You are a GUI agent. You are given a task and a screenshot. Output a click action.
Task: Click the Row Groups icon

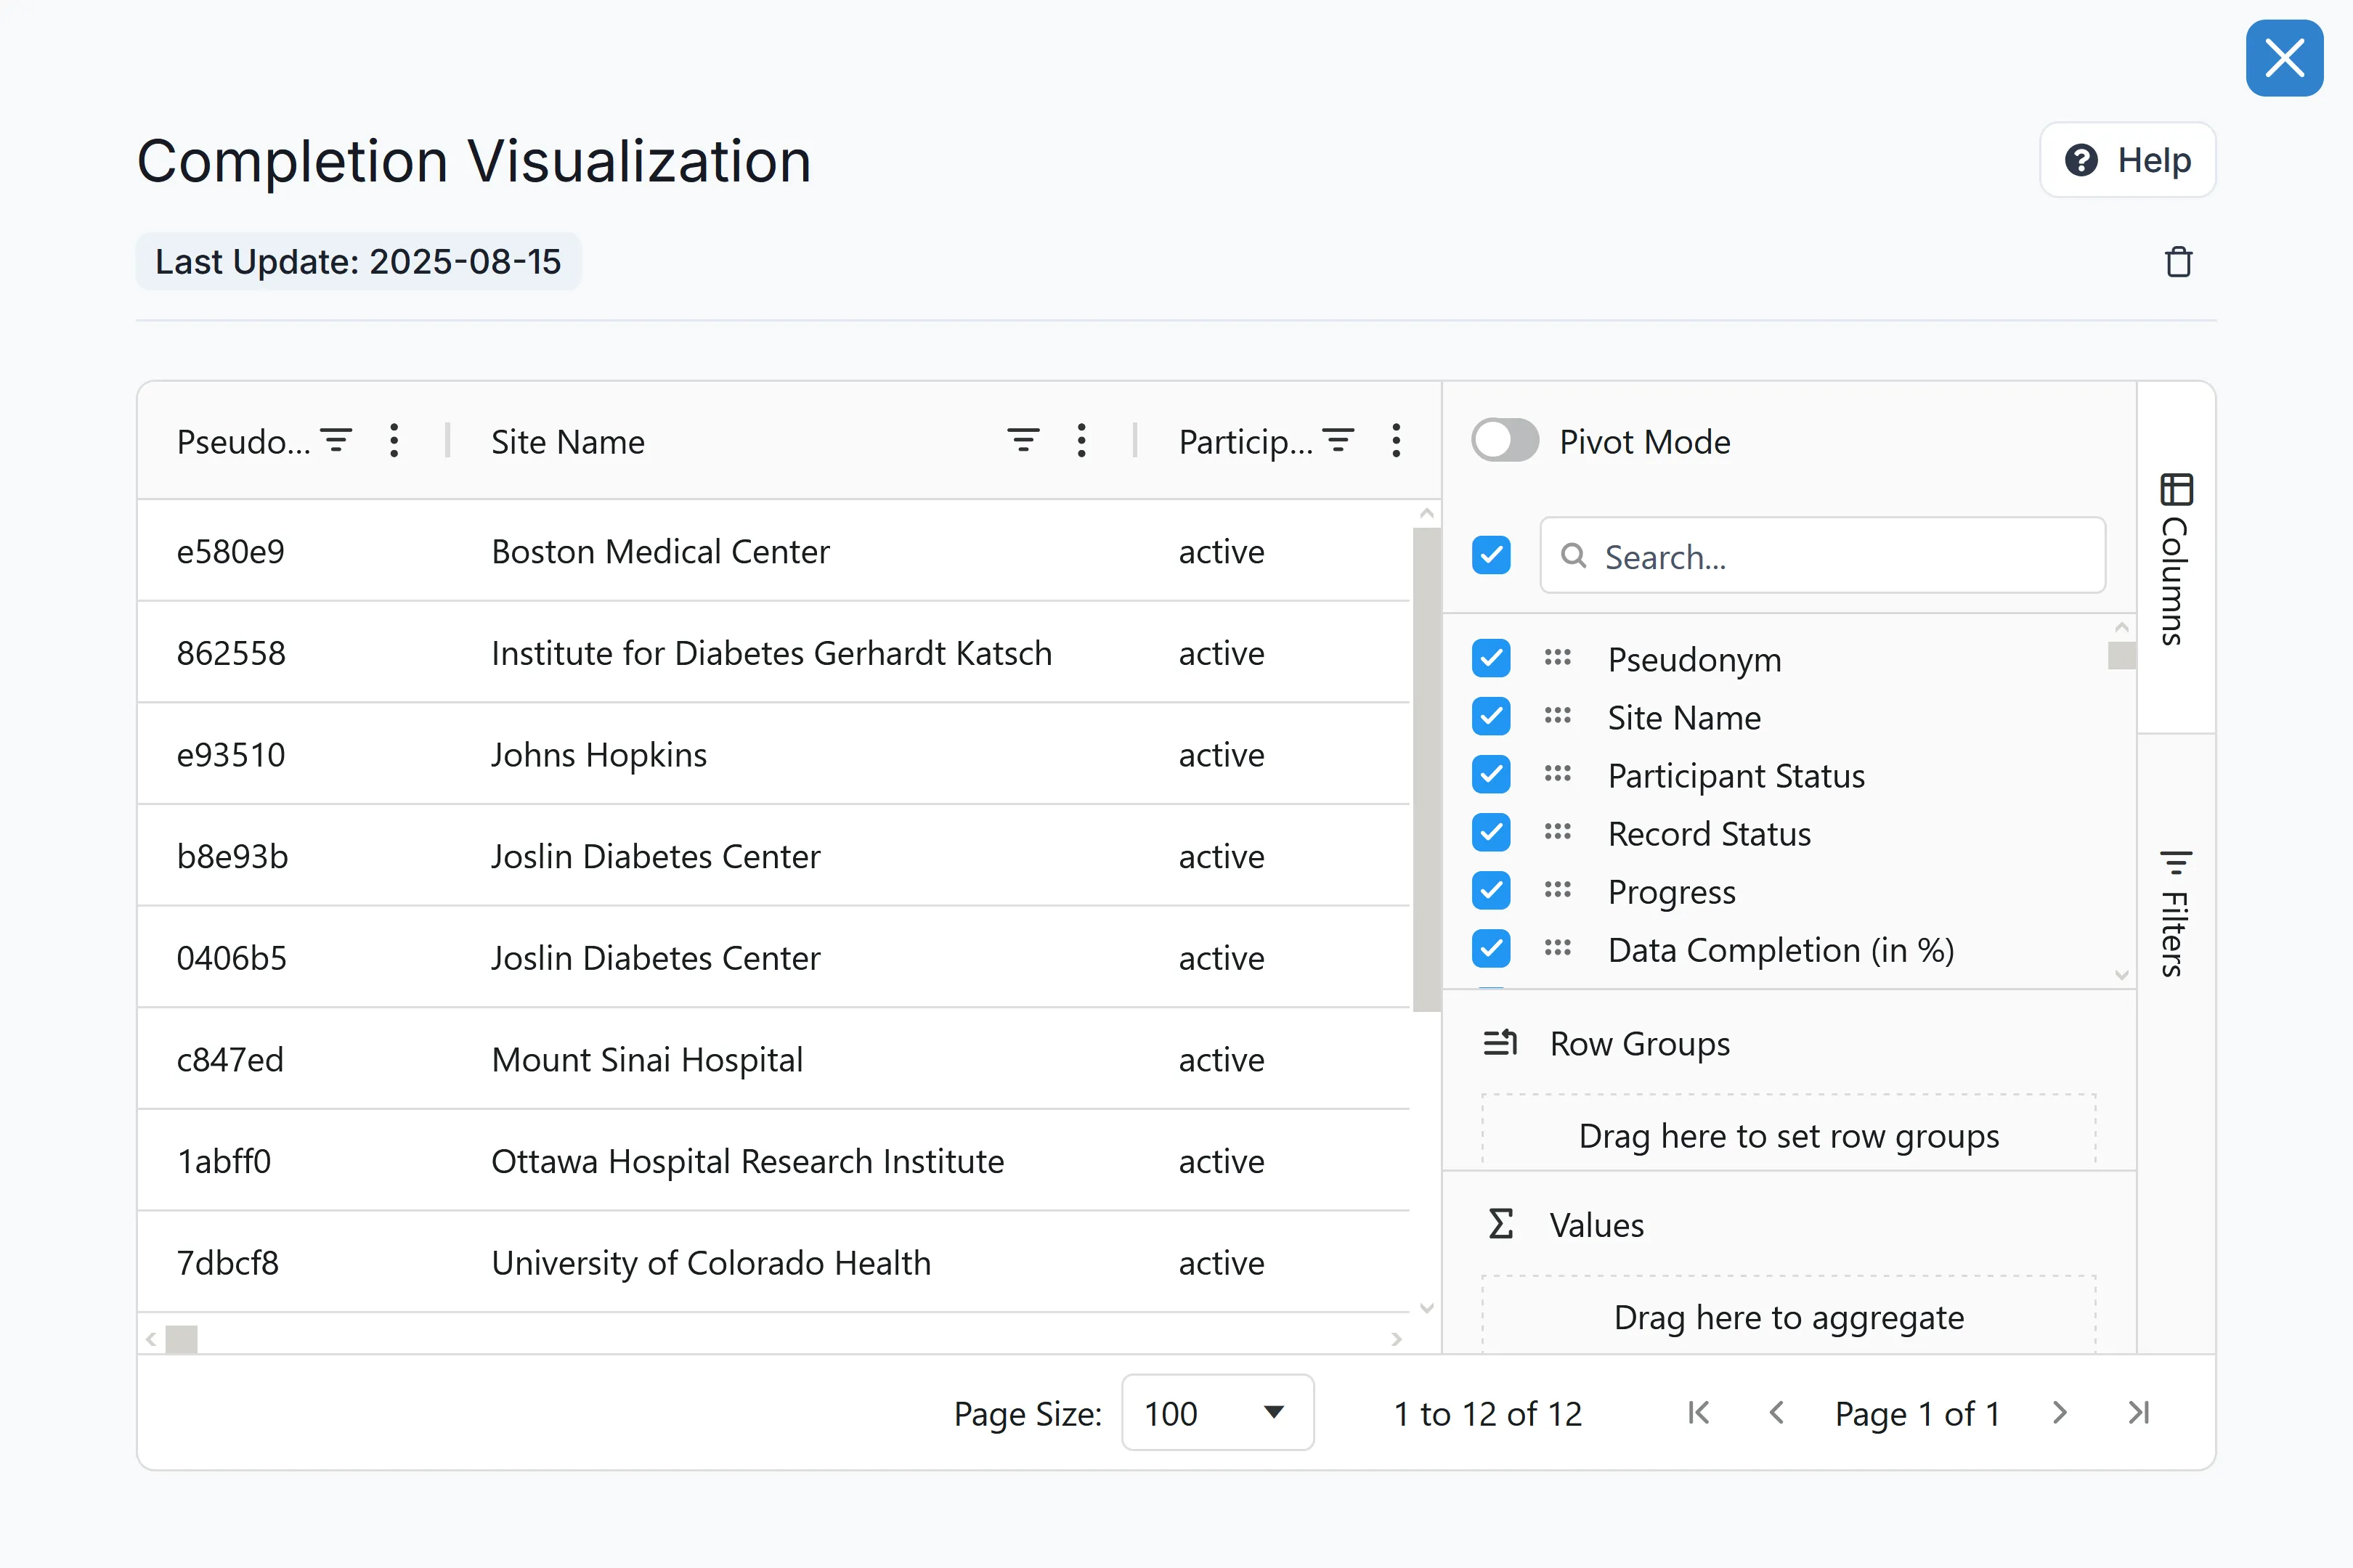(x=1500, y=1043)
